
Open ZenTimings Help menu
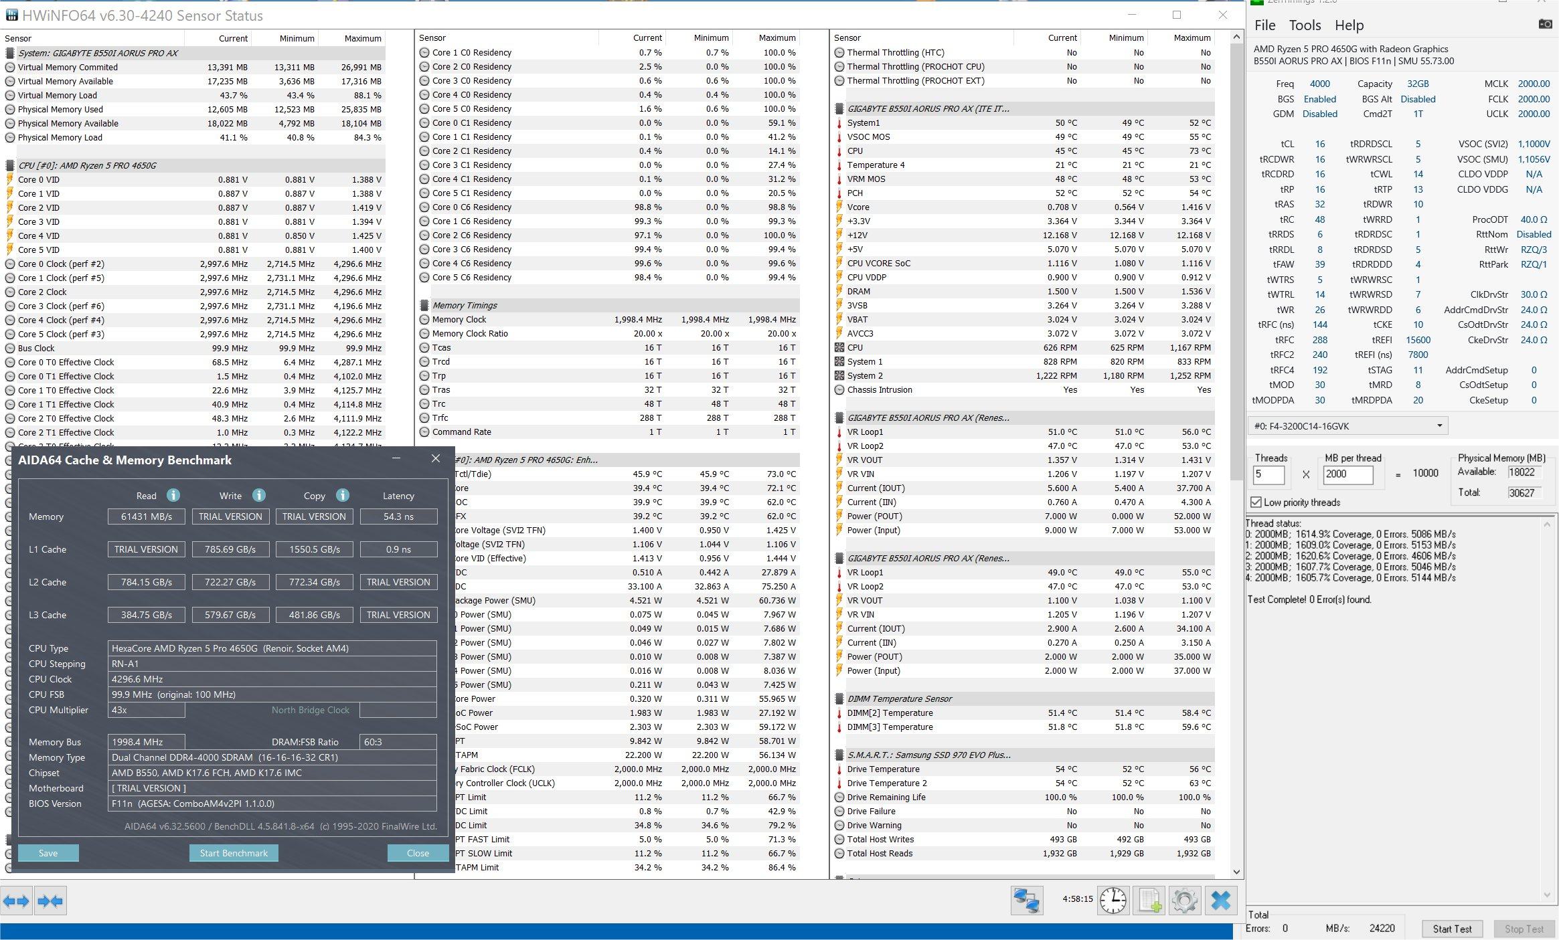click(x=1349, y=25)
